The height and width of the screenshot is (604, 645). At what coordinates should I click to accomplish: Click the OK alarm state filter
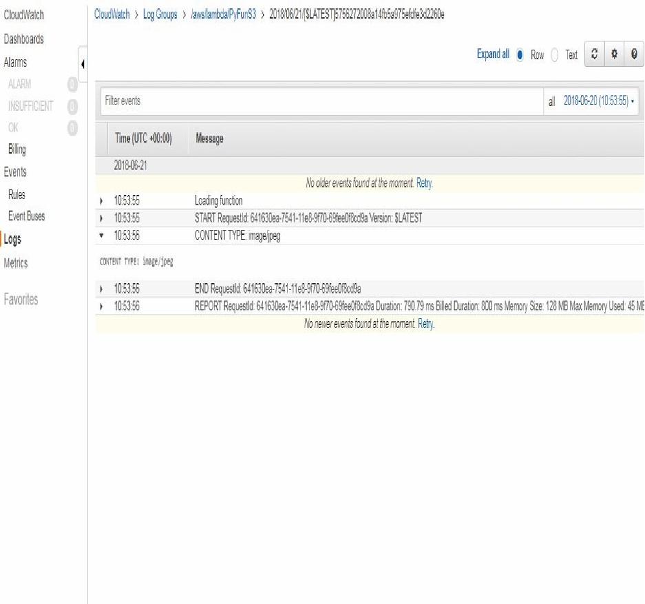(x=13, y=127)
